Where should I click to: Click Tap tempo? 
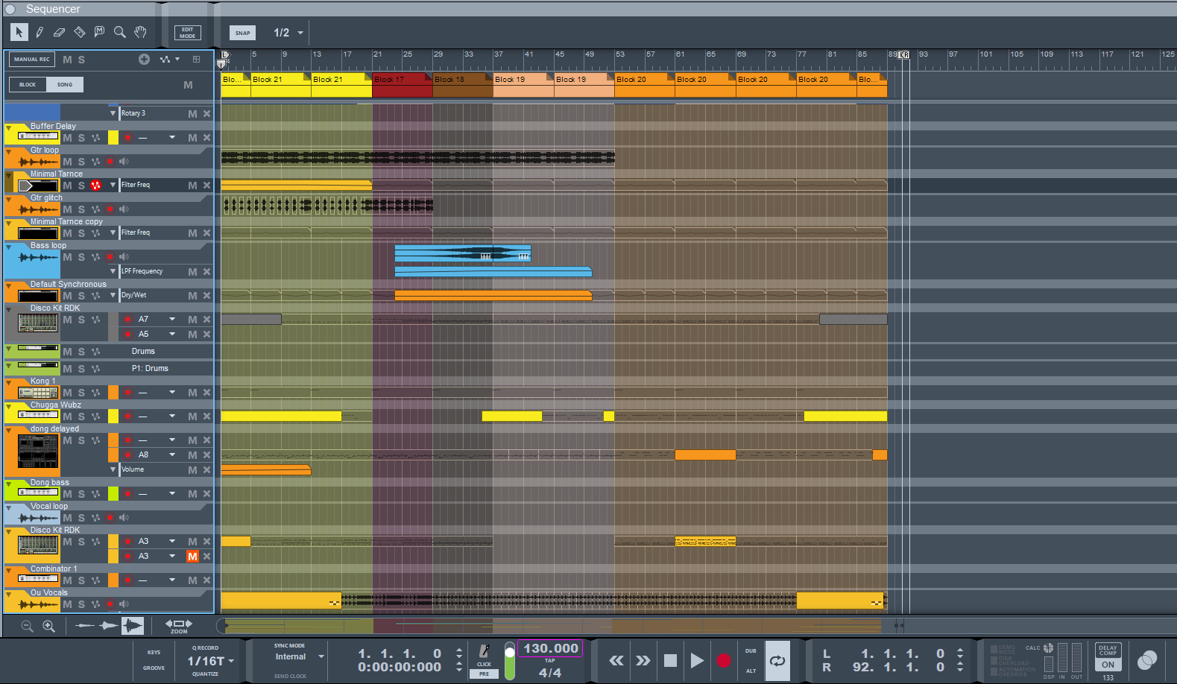click(550, 661)
